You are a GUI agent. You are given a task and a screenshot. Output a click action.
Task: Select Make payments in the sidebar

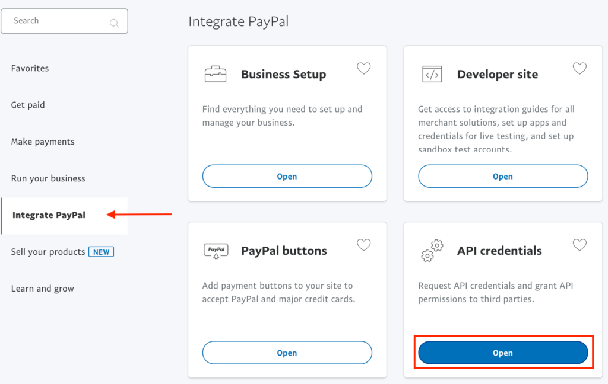click(43, 142)
